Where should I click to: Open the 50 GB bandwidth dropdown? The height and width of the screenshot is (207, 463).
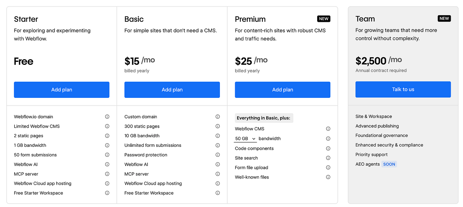click(x=245, y=139)
